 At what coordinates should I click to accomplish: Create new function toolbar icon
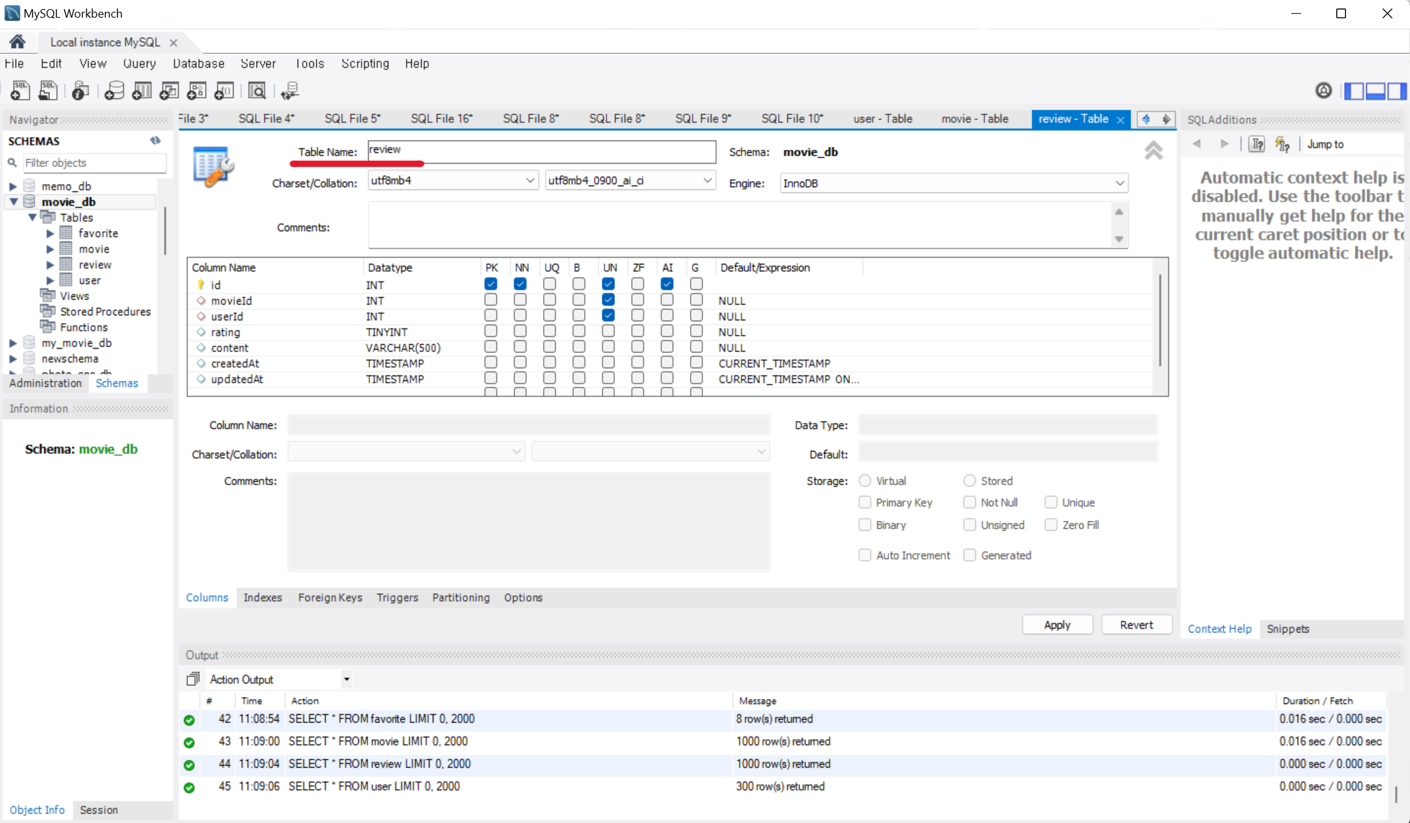click(224, 90)
